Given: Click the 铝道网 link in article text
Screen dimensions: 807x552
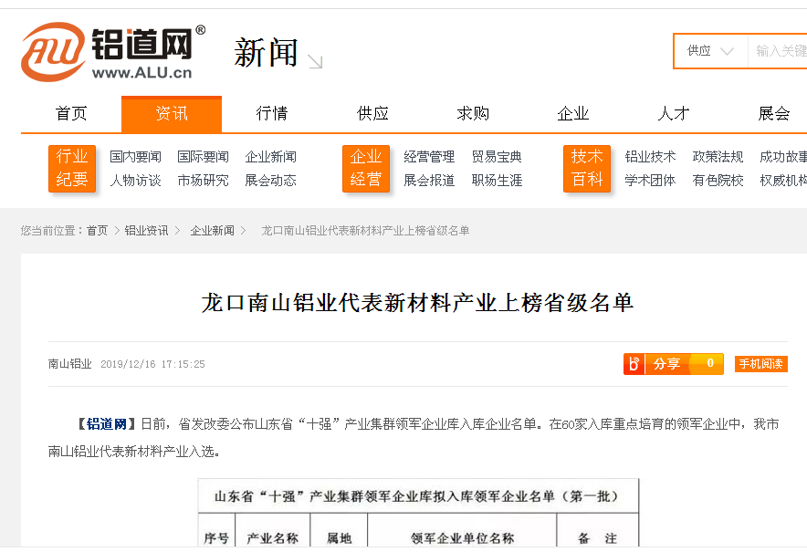Looking at the screenshot, I should click(x=106, y=424).
